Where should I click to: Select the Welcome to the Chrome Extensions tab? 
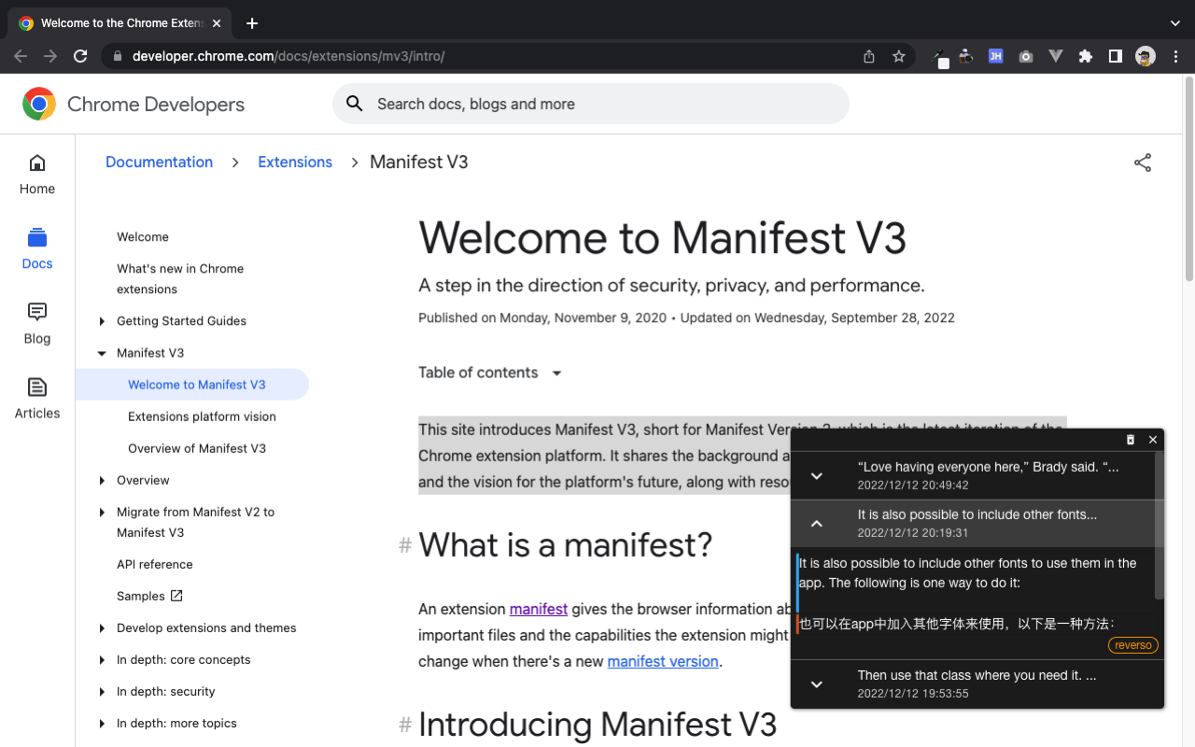[119, 23]
